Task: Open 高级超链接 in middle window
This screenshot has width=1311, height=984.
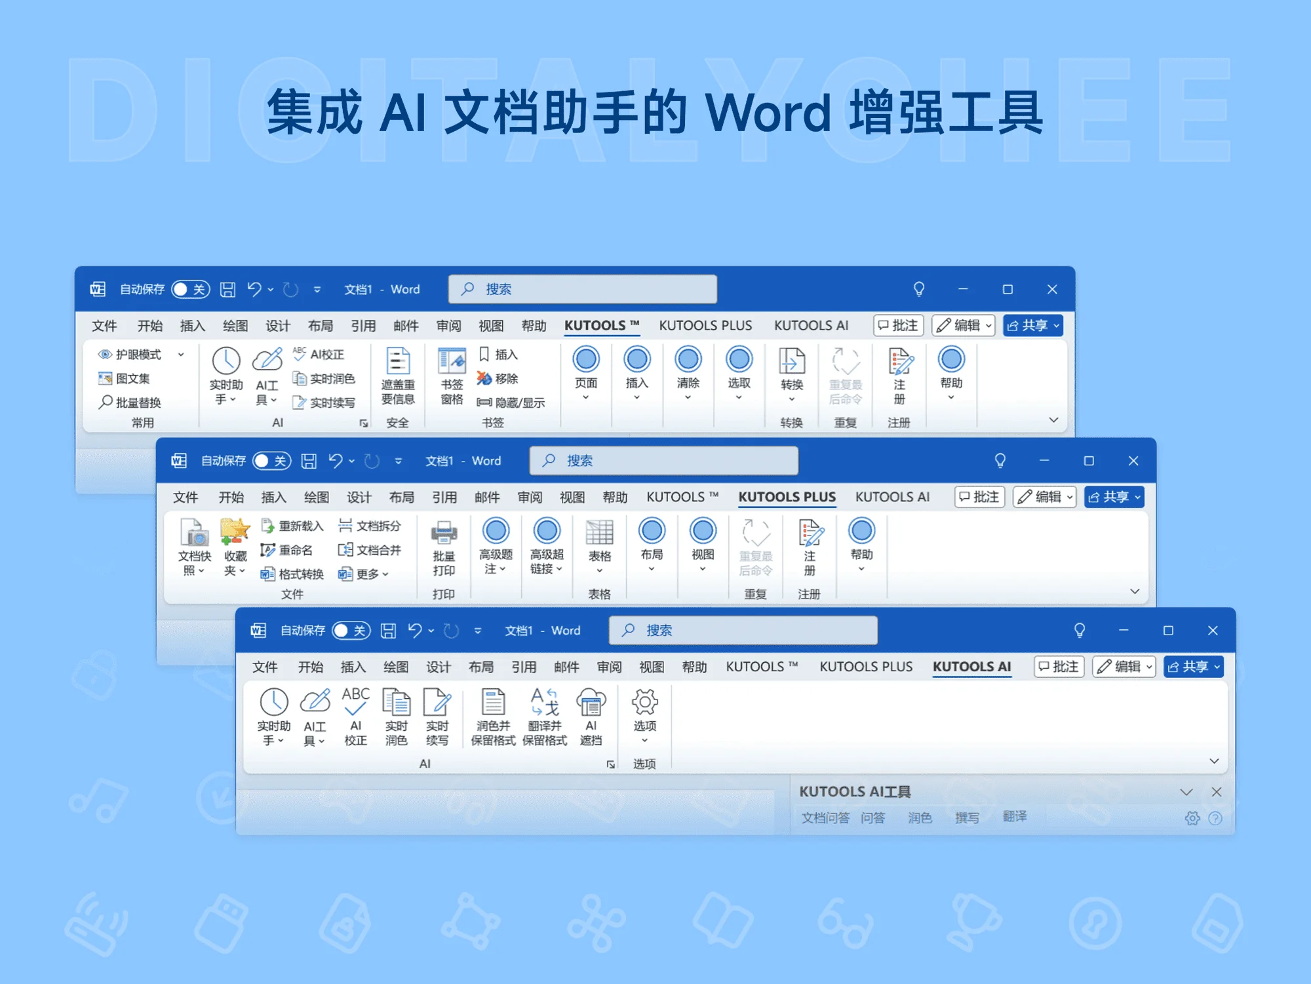Action: [x=547, y=546]
